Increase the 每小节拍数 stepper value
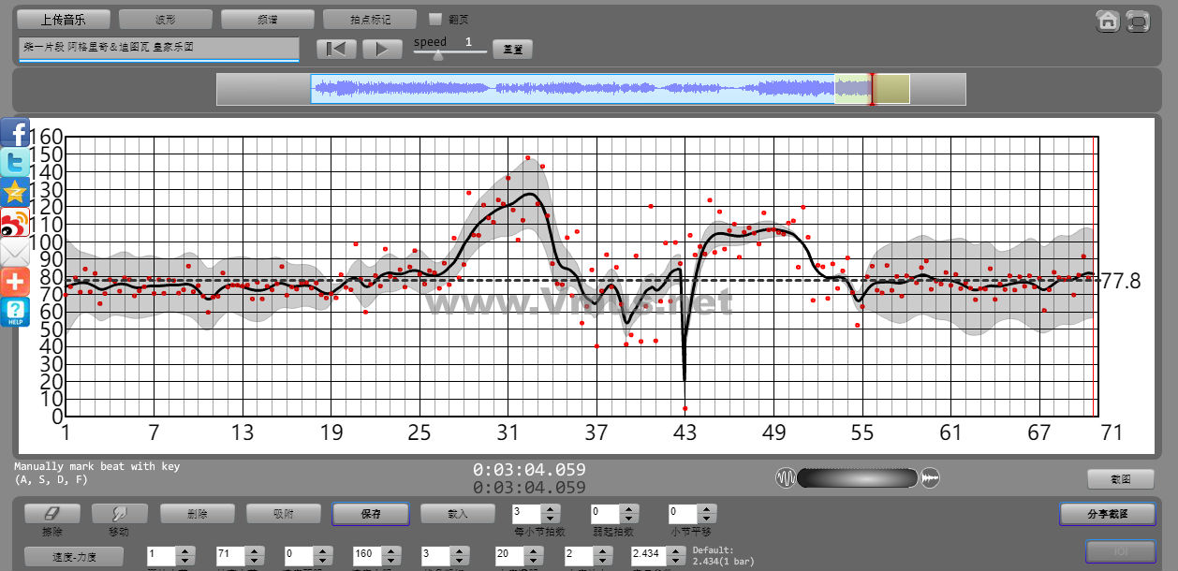 551,508
